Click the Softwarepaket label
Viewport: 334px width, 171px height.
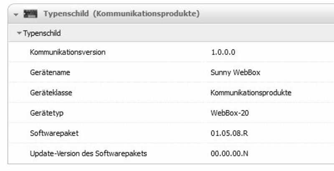click(54, 133)
